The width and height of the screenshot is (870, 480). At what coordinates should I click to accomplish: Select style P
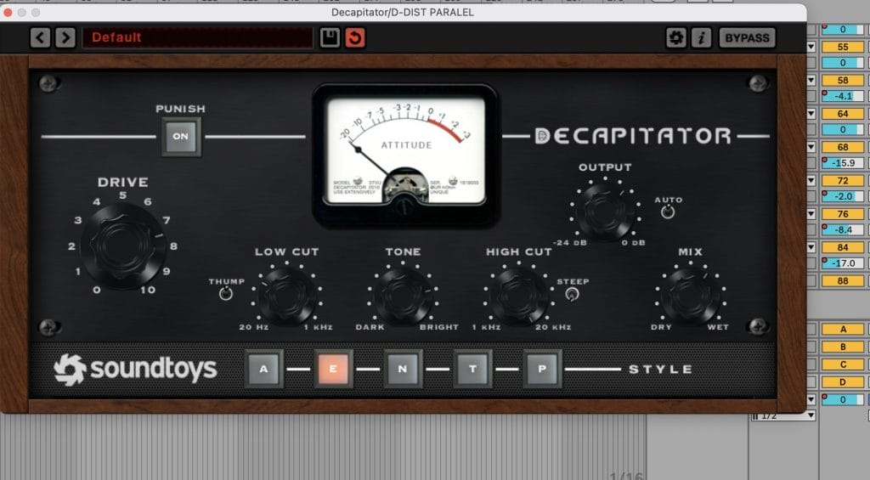[541, 369]
